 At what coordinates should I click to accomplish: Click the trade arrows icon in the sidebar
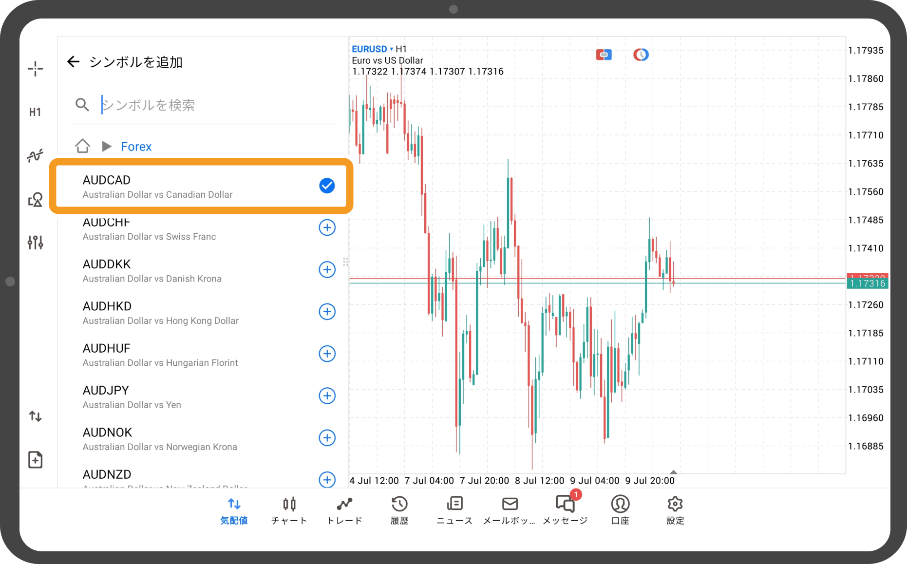35,416
